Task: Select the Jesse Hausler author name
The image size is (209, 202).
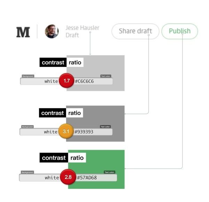Action: (x=82, y=28)
